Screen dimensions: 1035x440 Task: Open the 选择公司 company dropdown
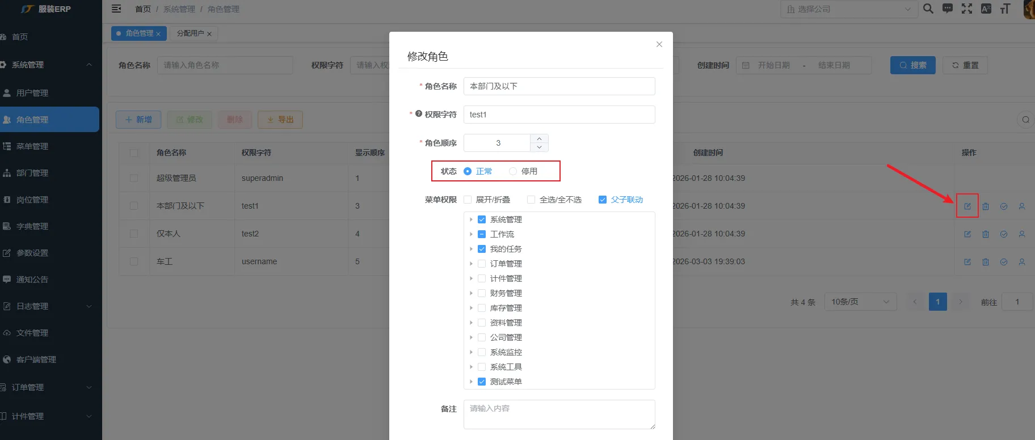coord(848,9)
